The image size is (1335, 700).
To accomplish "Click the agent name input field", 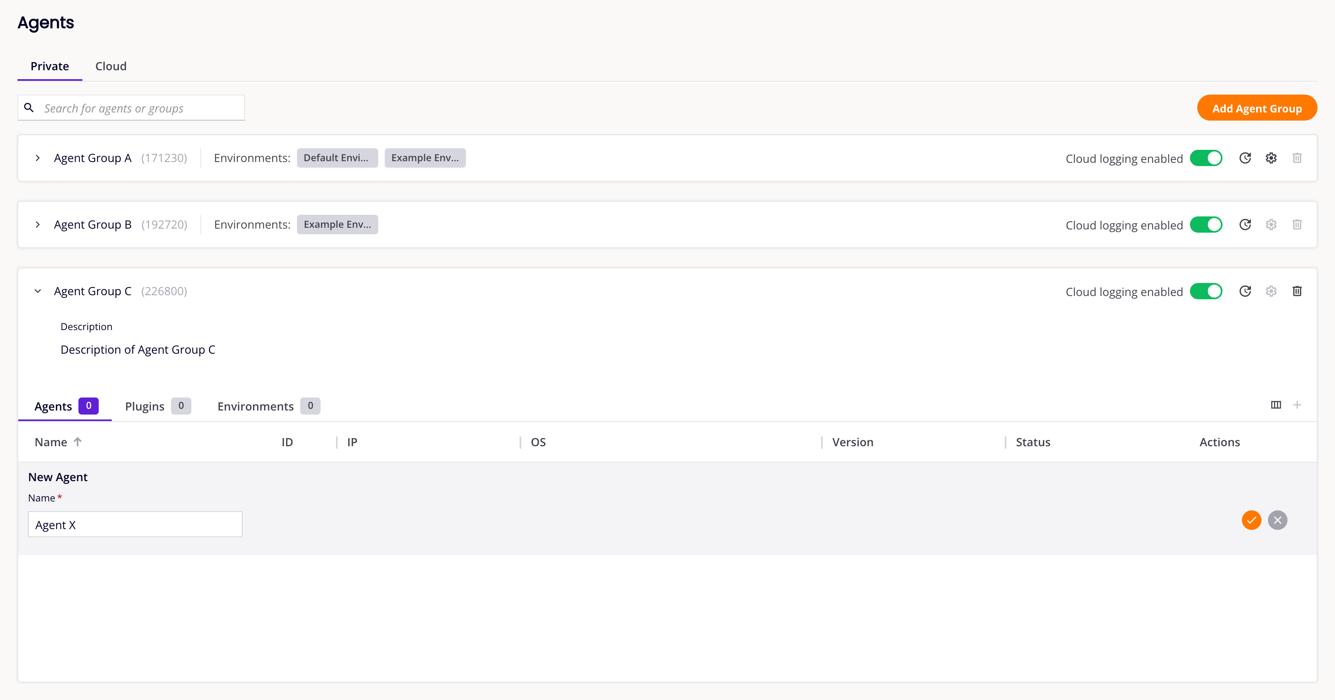I will click(x=136, y=524).
